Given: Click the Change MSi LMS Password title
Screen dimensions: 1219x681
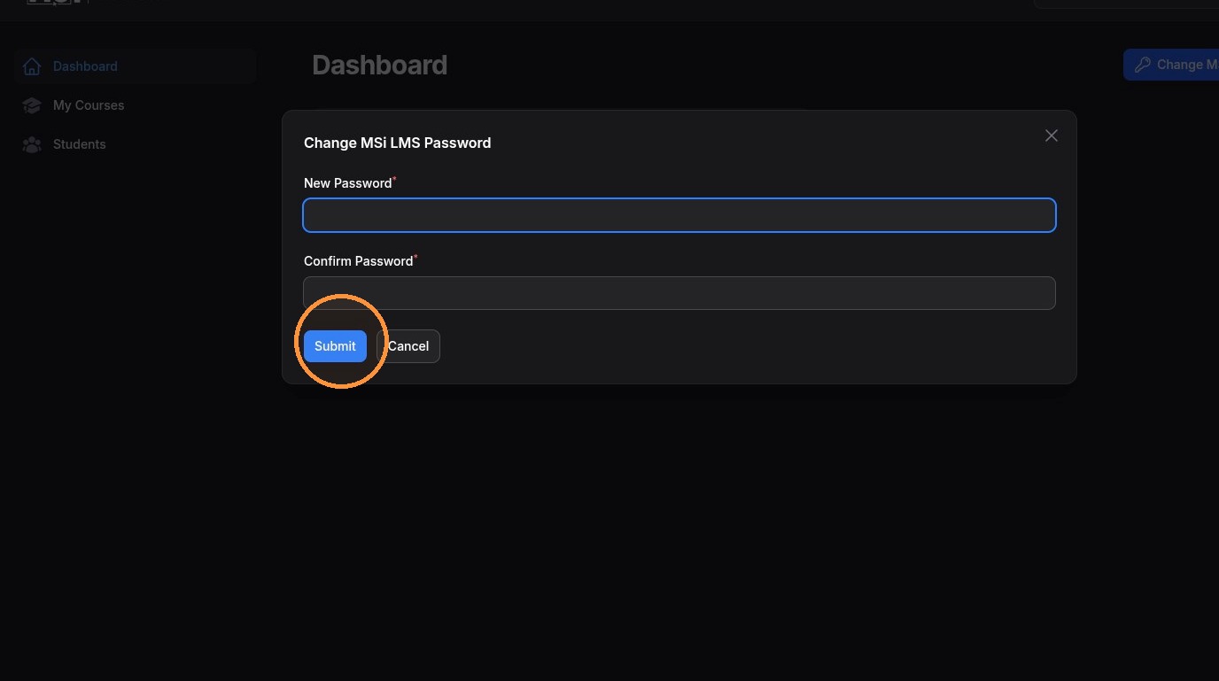Looking at the screenshot, I should (x=398, y=143).
